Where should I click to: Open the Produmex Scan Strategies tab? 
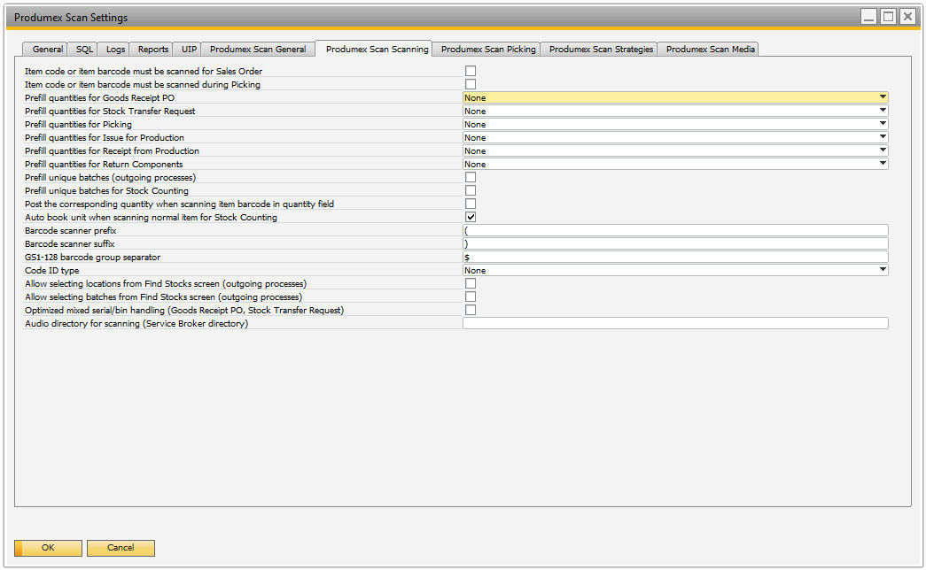(x=601, y=50)
